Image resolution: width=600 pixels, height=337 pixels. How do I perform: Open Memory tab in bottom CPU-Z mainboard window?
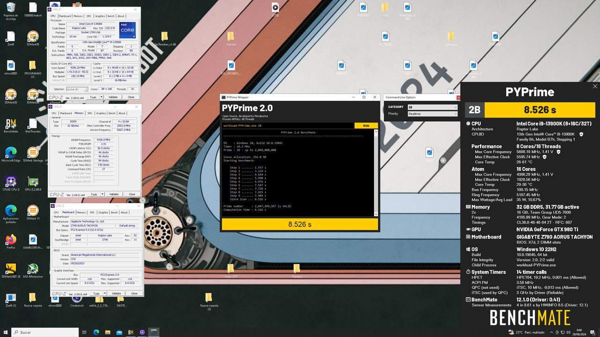pos(82,212)
